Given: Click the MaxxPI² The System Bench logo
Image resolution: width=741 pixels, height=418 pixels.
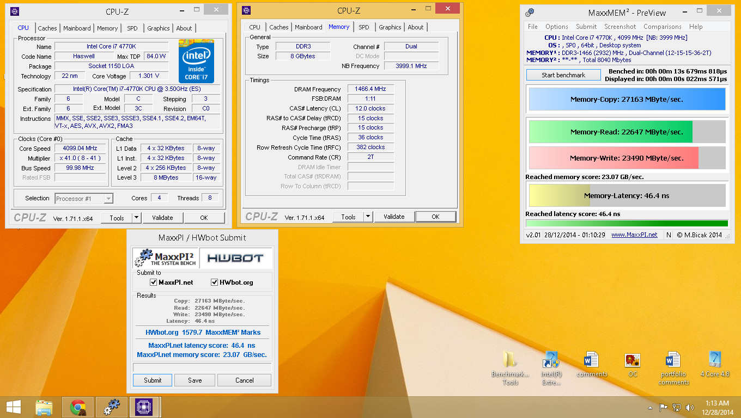Looking at the screenshot, I should tap(165, 258).
